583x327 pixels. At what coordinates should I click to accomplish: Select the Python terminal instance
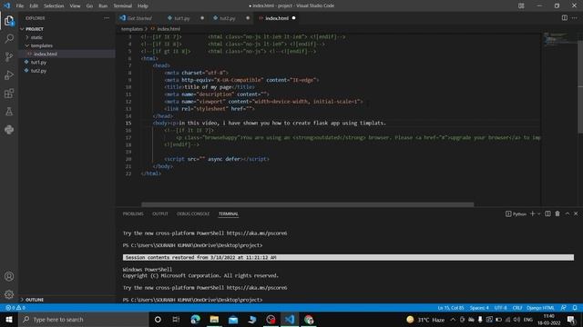tap(516, 214)
